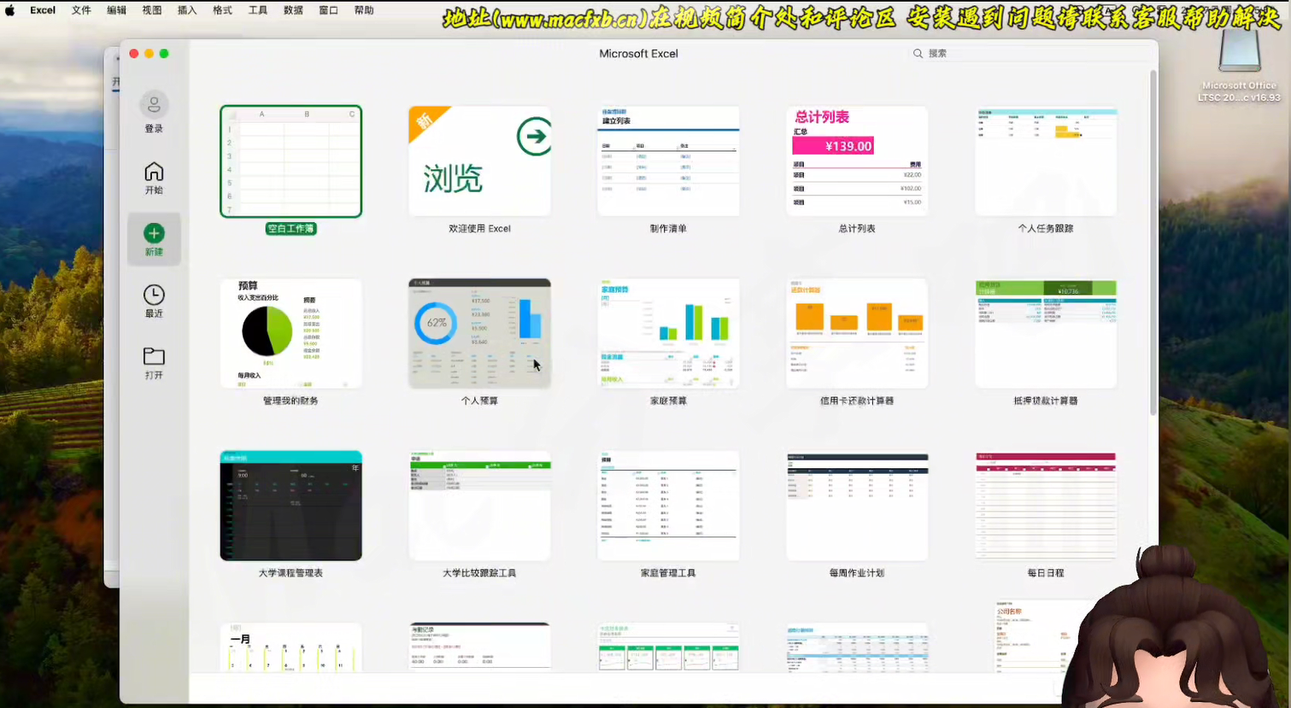Image resolution: width=1291 pixels, height=708 pixels.
Task: Choose the 信用卡还款计算器 template
Action: 857,333
